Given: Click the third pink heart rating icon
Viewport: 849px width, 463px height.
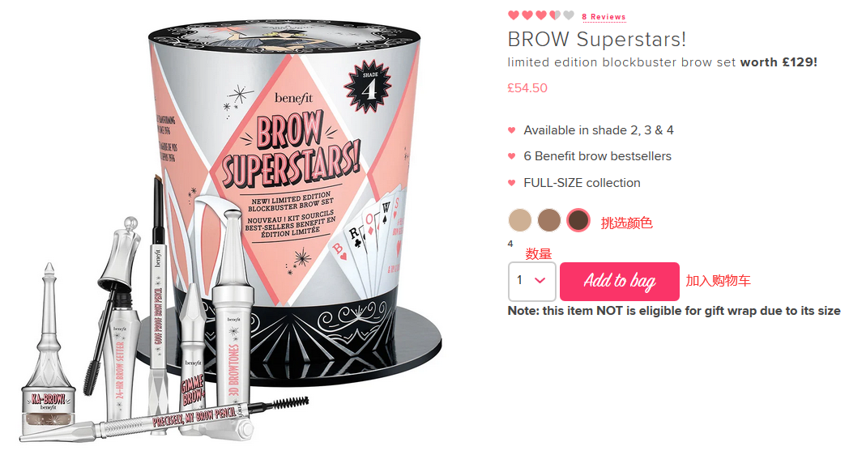Looking at the screenshot, I should [x=541, y=15].
